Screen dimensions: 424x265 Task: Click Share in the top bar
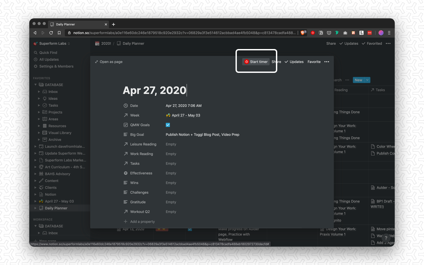(x=331, y=43)
